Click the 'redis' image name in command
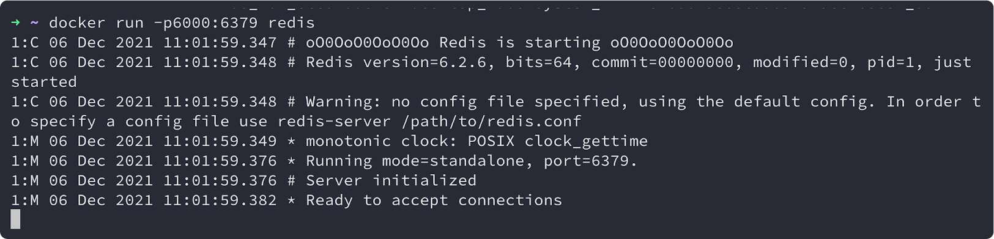 (291, 23)
